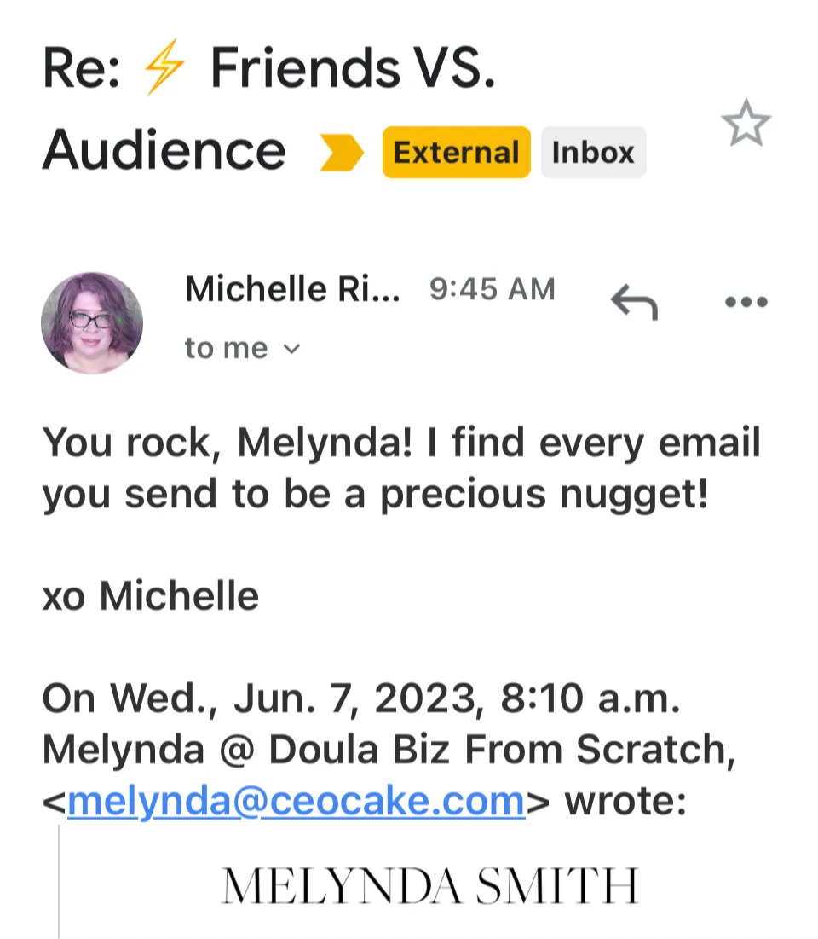The width and height of the screenshot is (818, 939).
Task: Click the quoted-text vertical bar
Action: point(60,883)
